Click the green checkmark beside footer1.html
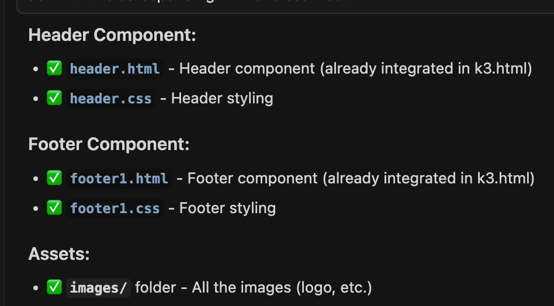The width and height of the screenshot is (554, 306). [x=54, y=178]
